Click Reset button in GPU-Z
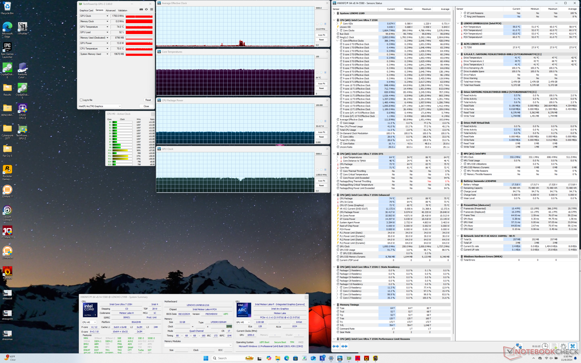The width and height of the screenshot is (581, 363). 148,100
